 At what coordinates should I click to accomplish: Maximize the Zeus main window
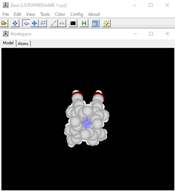click(x=150, y=5)
